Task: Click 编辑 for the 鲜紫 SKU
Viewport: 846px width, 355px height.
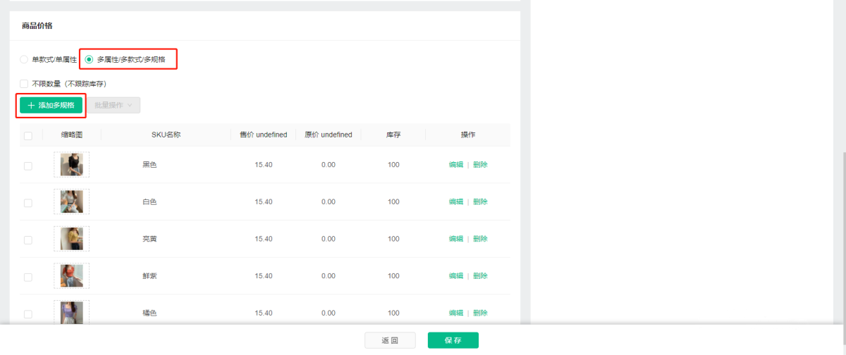Action: coord(456,276)
